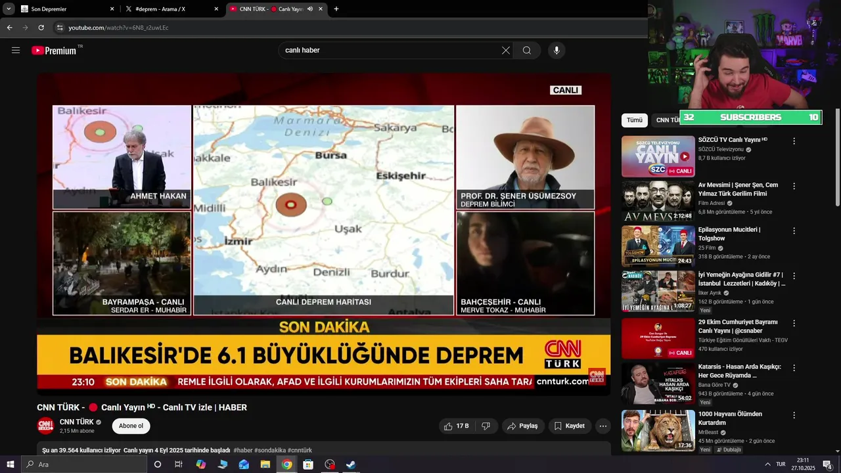The height and width of the screenshot is (473, 841).
Task: Open the YouTube hamburger guide menu
Action: point(16,51)
